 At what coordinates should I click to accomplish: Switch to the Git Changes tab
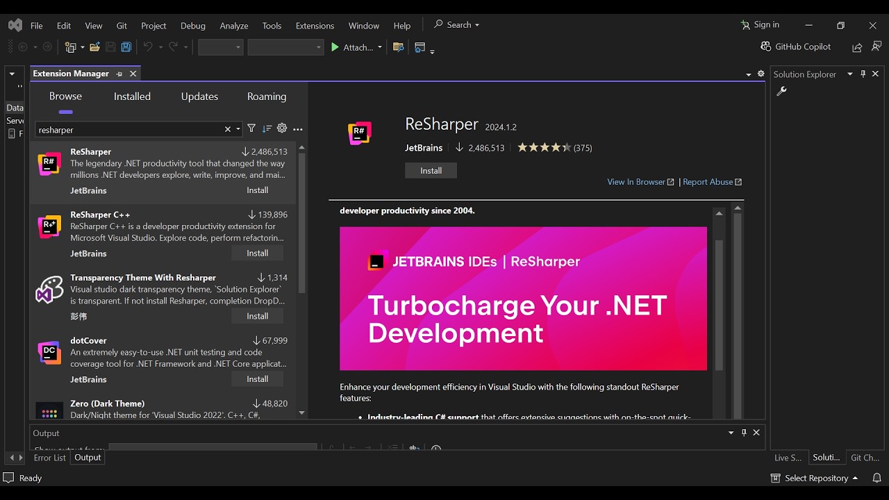(x=865, y=458)
